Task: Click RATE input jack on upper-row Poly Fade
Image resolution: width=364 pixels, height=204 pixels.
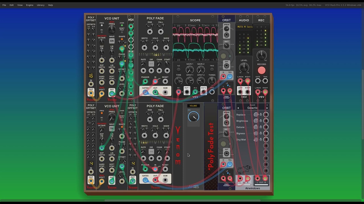Action: coord(143,71)
